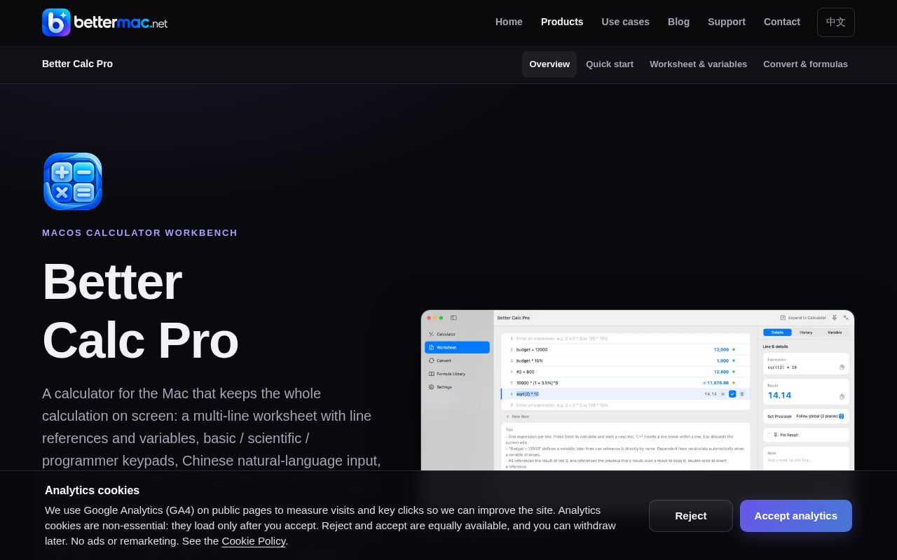The height and width of the screenshot is (560, 897).
Task: Visit the Blog nav item
Action: point(678,22)
